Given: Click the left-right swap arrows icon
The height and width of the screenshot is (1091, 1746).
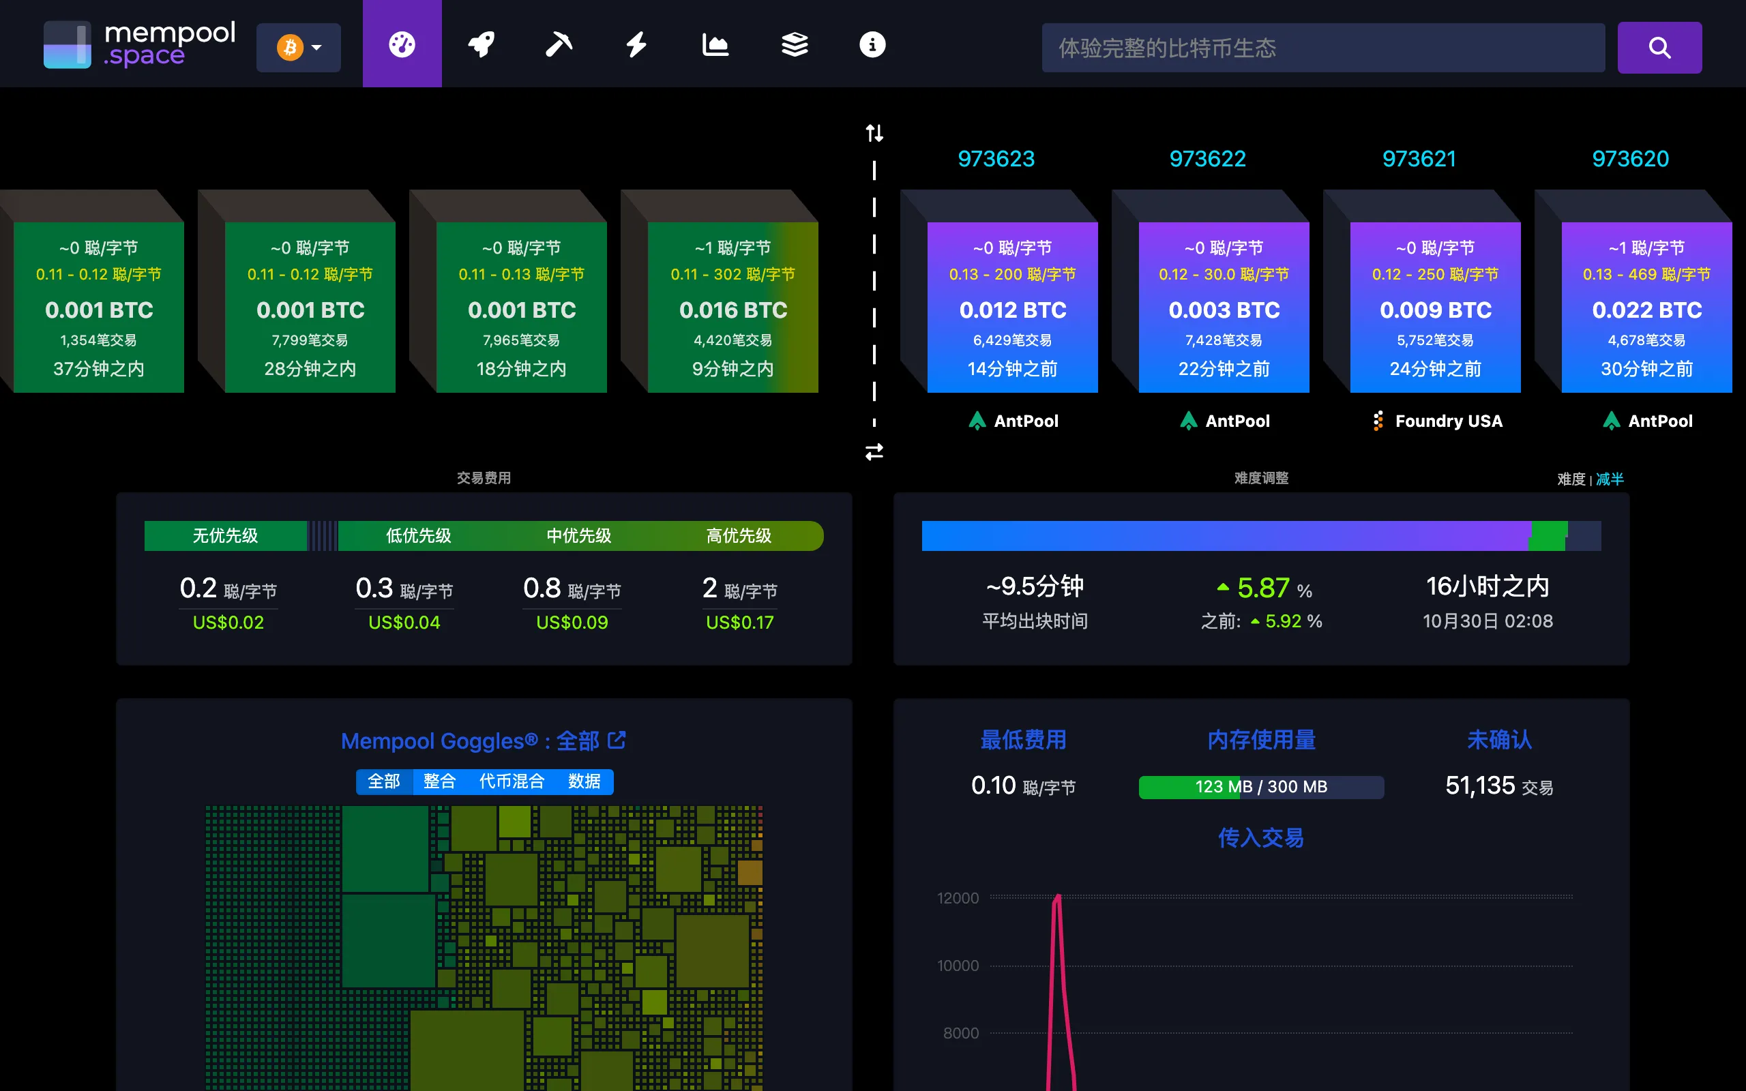Looking at the screenshot, I should click(x=874, y=451).
